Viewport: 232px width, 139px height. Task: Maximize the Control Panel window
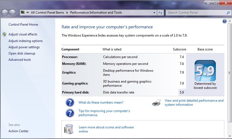216,3
